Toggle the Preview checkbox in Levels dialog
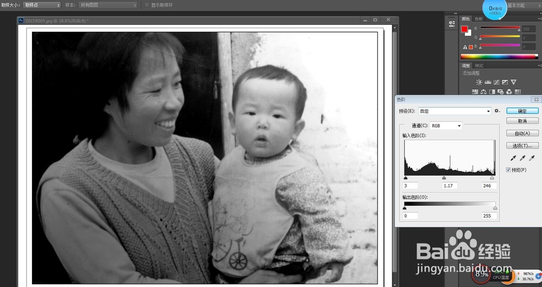 [x=508, y=170]
